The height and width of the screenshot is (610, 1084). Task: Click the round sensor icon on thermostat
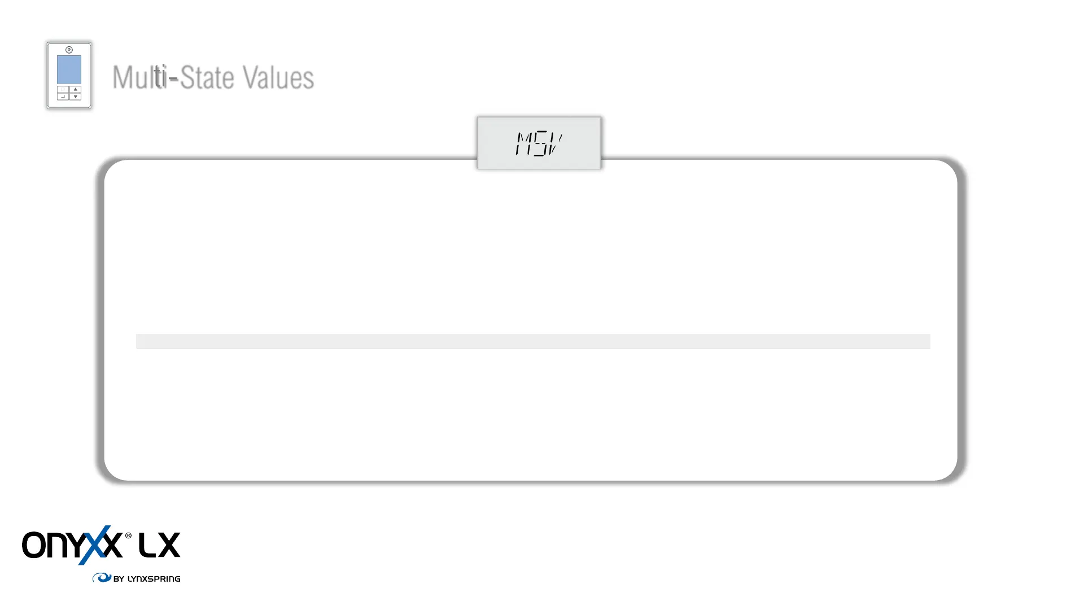point(69,50)
